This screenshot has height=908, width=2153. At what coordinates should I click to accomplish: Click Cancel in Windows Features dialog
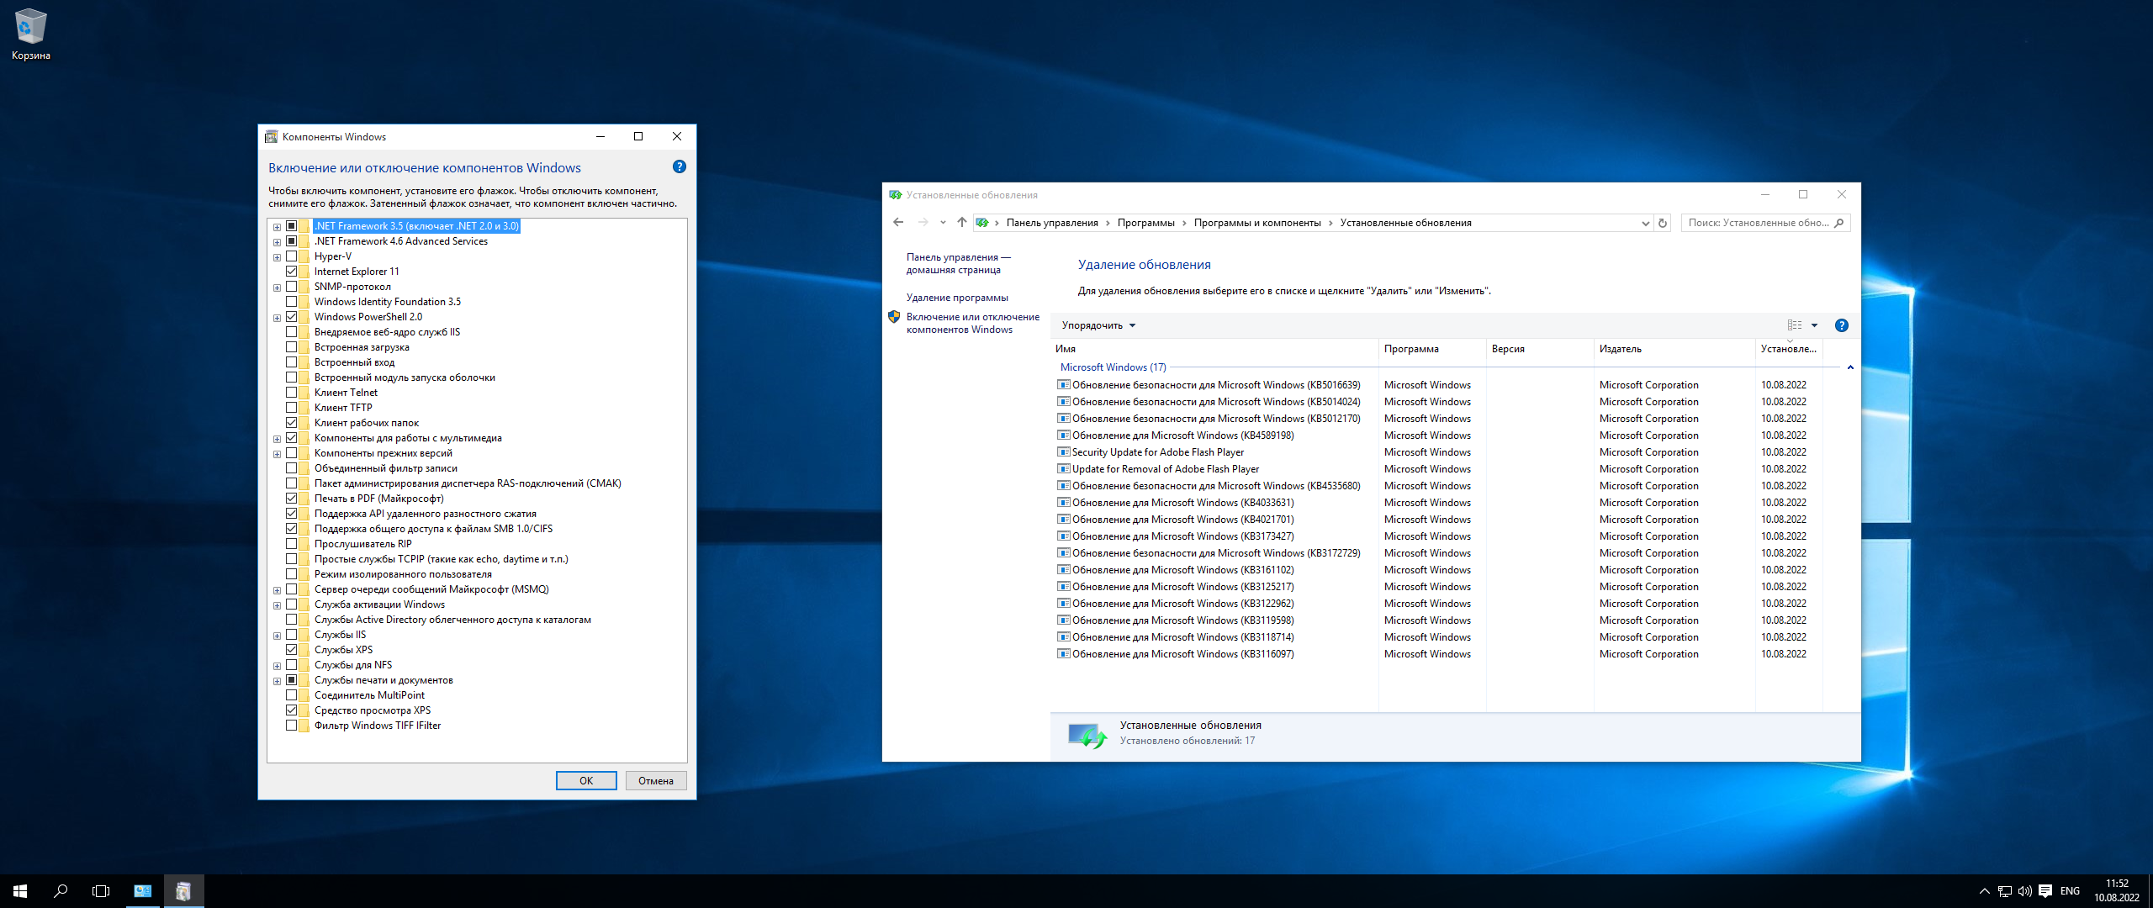pyautogui.click(x=656, y=781)
